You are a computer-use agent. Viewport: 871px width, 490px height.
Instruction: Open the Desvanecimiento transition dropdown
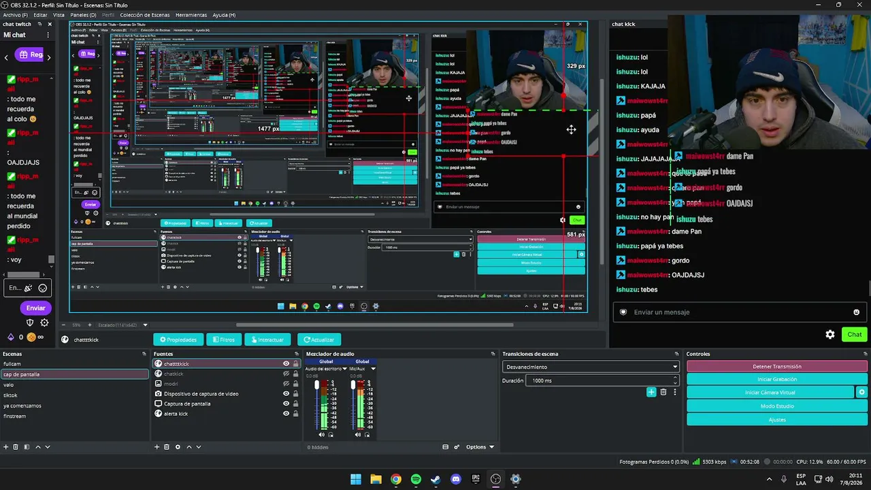coord(590,367)
